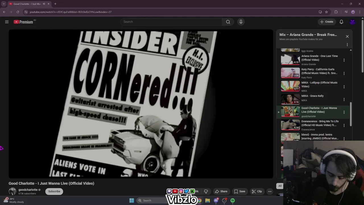Click page vertical scrollbar
Viewport: 364px width, 205px height.
(x=362, y=46)
